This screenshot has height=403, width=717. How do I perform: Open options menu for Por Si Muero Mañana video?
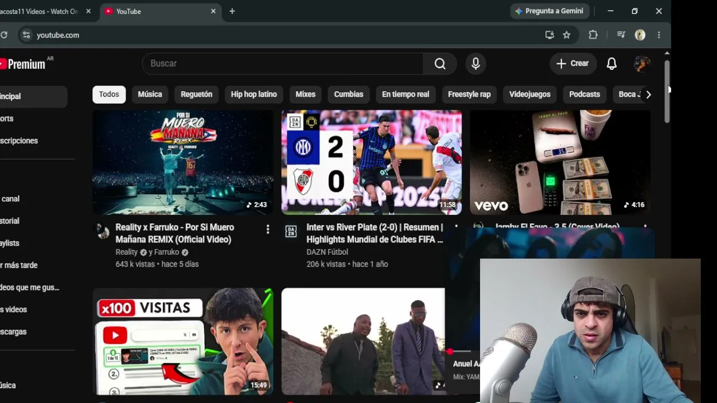click(268, 229)
